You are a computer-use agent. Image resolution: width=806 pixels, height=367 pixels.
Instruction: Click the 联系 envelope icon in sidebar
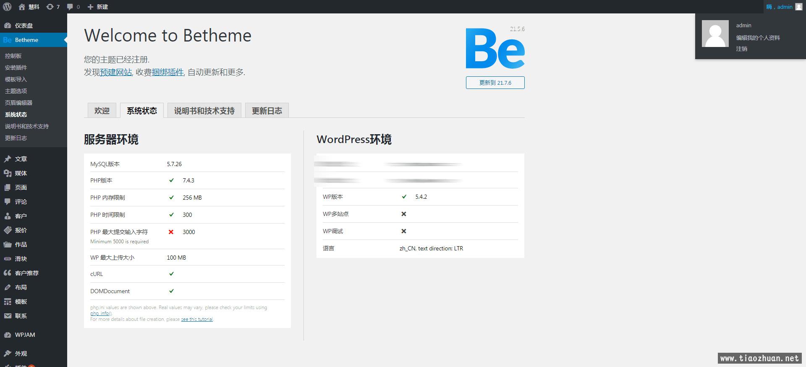pyautogui.click(x=8, y=316)
